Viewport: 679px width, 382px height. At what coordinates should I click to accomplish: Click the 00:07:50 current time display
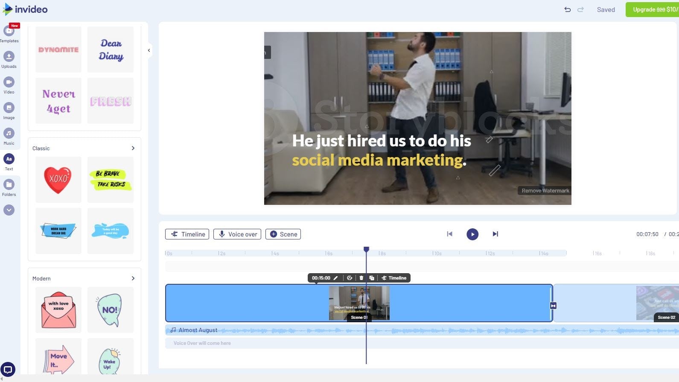tap(647, 234)
